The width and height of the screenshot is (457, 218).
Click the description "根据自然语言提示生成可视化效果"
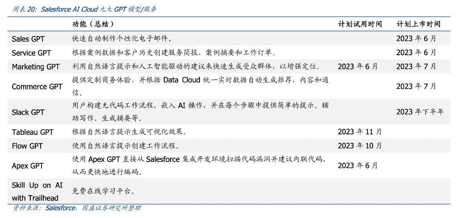click(129, 132)
